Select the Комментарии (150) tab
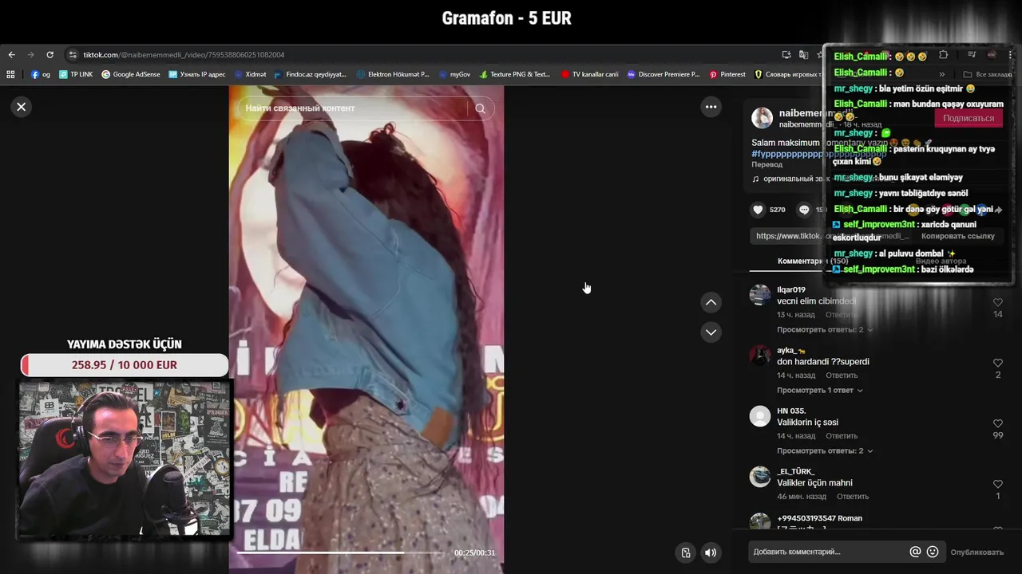This screenshot has width=1022, height=574. pyautogui.click(x=813, y=261)
